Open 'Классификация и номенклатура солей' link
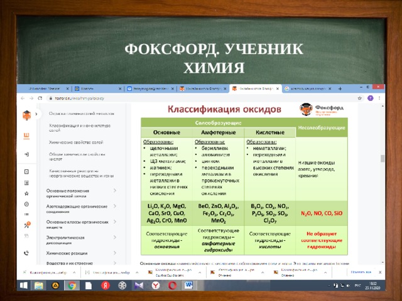This screenshot has height=301, width=402. [x=80, y=128]
